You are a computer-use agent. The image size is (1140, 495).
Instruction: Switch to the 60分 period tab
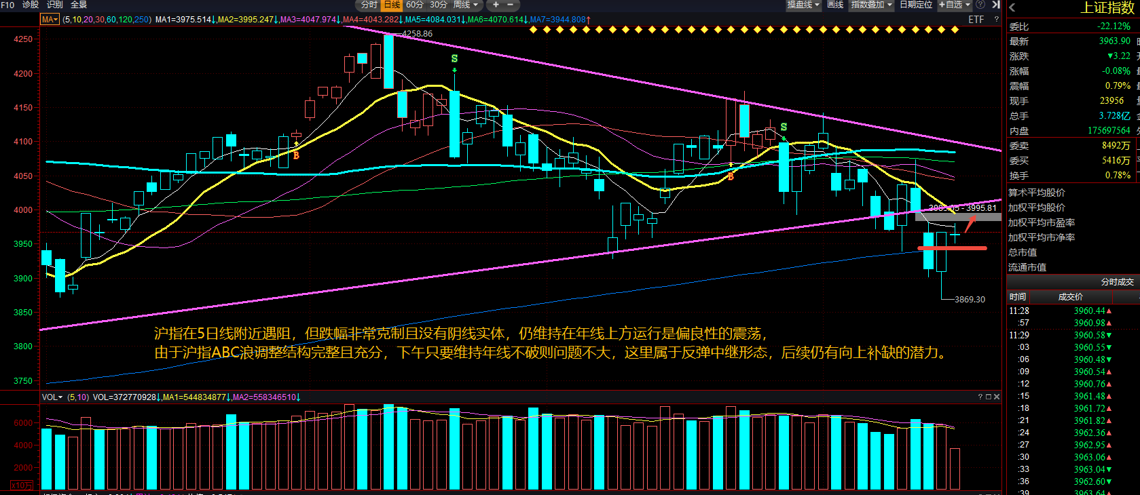click(x=414, y=5)
